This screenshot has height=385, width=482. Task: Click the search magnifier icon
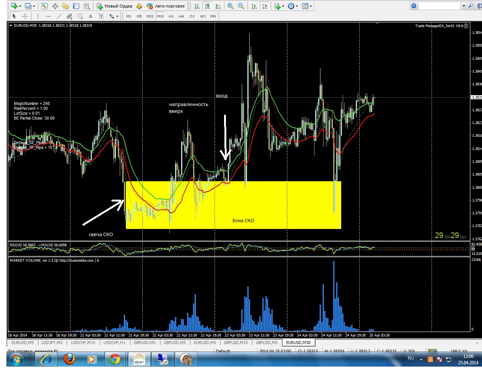471,6
